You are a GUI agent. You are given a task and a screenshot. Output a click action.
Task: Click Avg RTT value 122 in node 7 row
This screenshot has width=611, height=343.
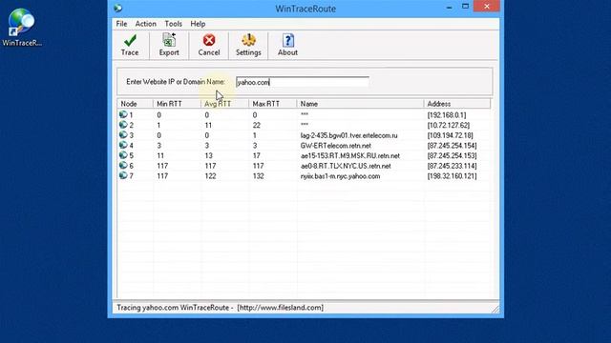210,175
